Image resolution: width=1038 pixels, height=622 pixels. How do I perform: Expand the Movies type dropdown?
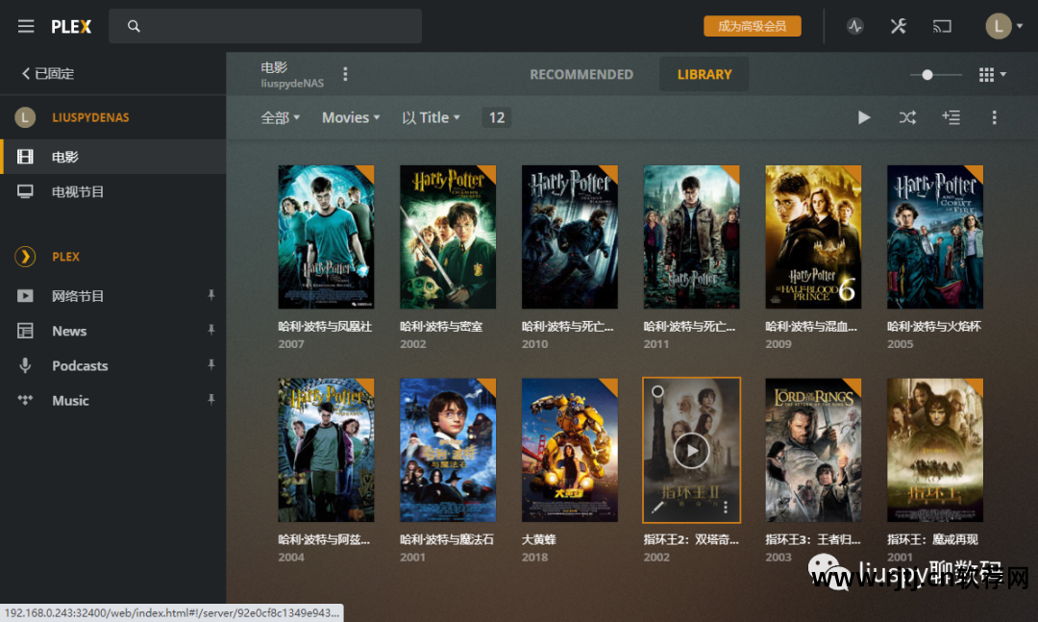click(x=351, y=118)
